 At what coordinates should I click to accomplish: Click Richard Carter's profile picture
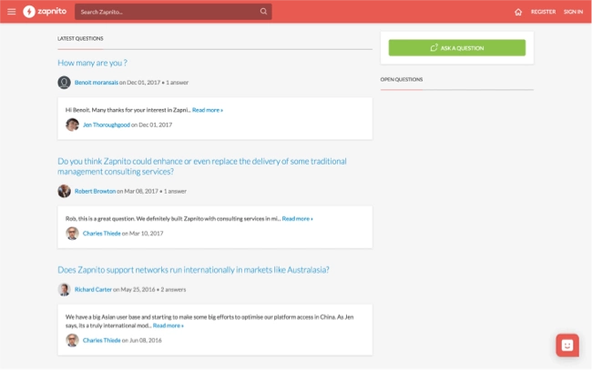click(x=64, y=289)
